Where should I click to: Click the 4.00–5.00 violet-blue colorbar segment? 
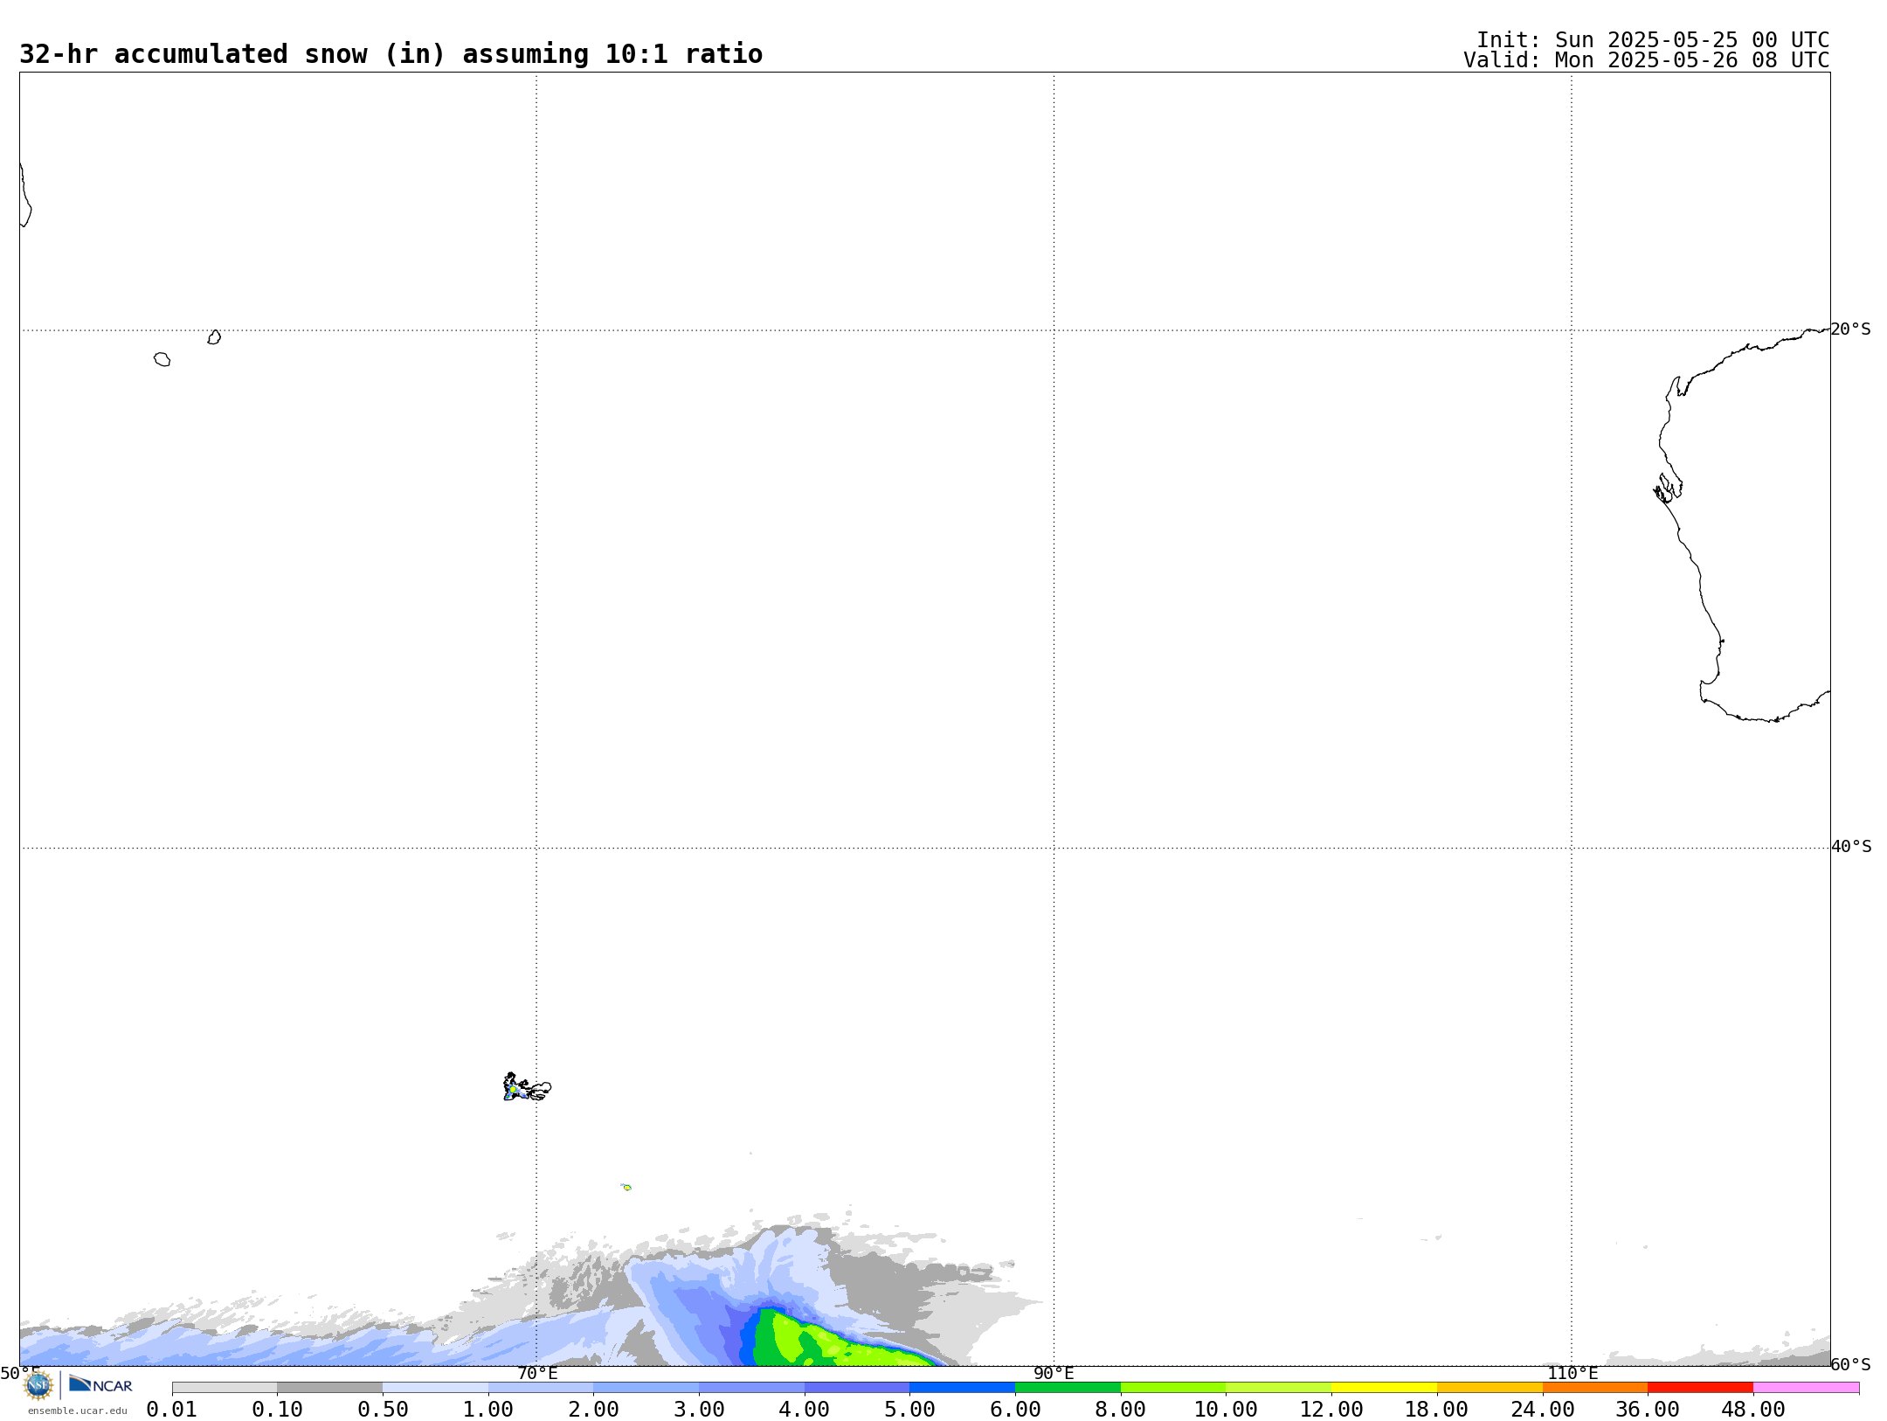pos(857,1388)
